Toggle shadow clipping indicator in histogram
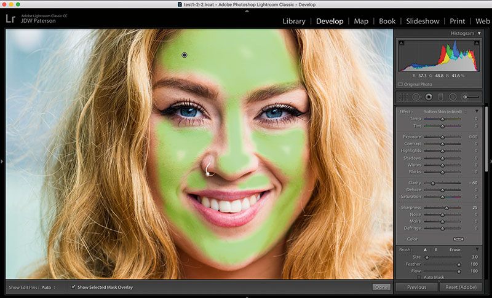 (402, 43)
